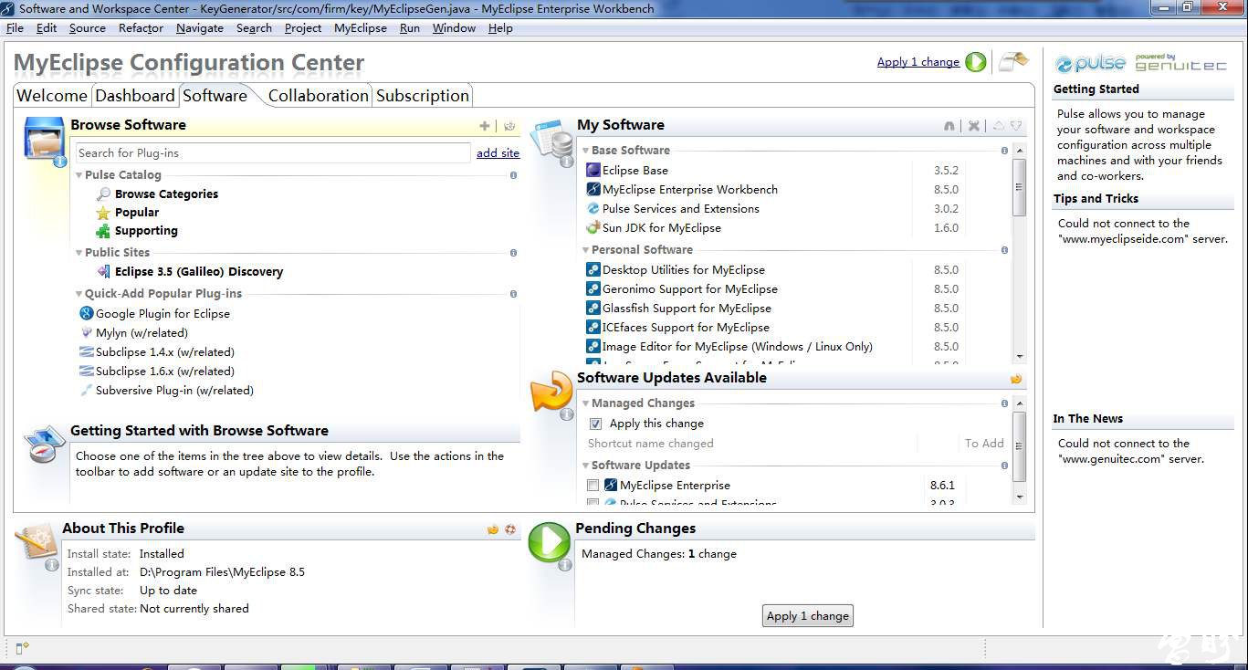Select Browse Categories in Pulse Catalog
This screenshot has height=670, width=1248.
point(166,194)
